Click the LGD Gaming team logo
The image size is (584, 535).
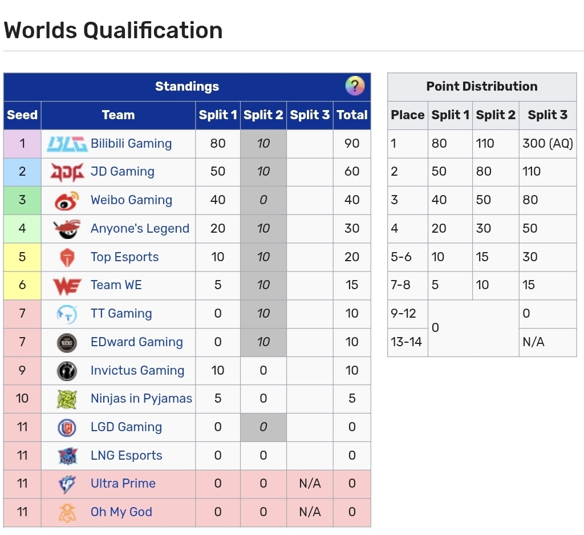pyautogui.click(x=67, y=428)
